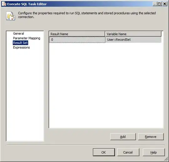
Task: Select the Result Set page
Action: point(20,43)
